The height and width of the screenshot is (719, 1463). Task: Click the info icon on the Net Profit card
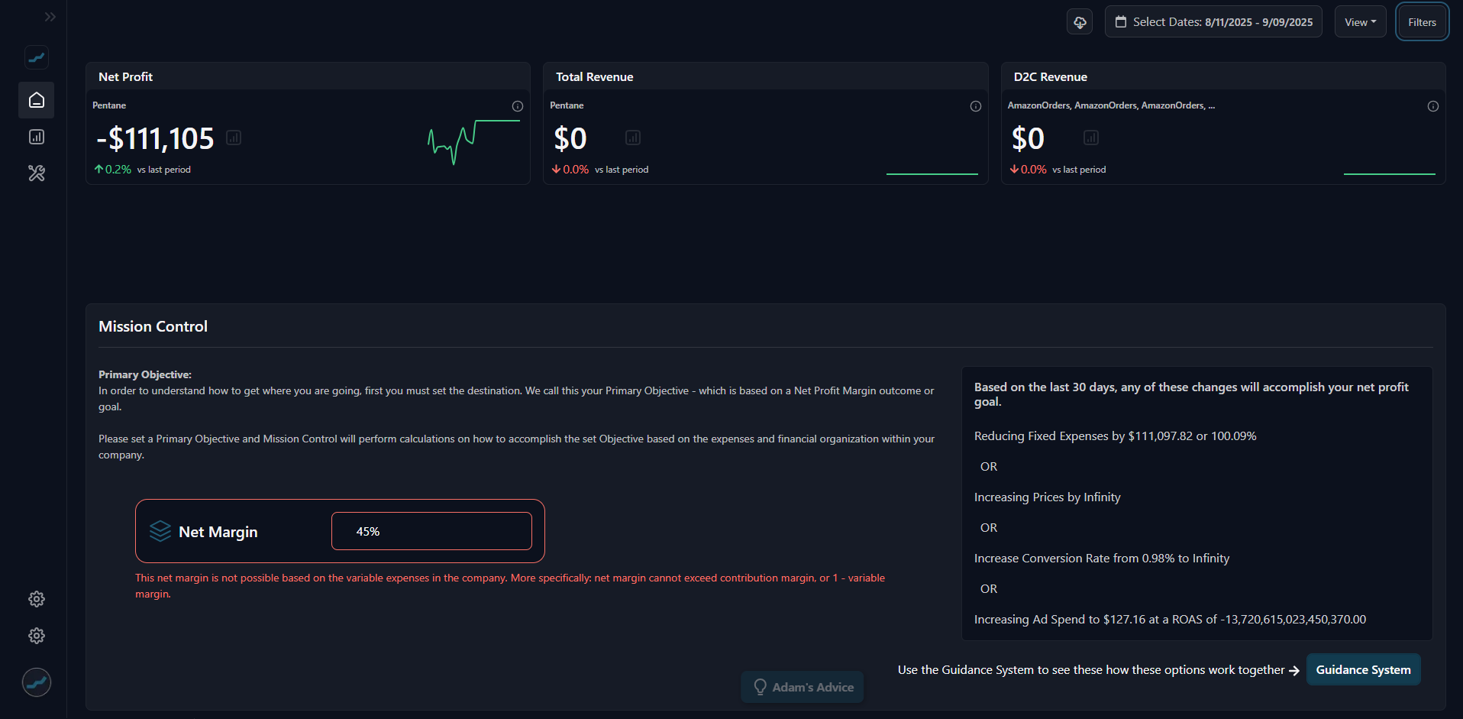518,106
